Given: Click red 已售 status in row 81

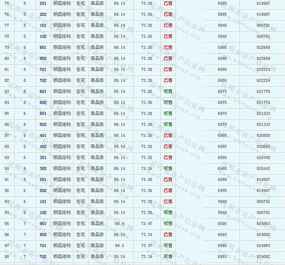Looking at the screenshot, I should coord(168,69).
